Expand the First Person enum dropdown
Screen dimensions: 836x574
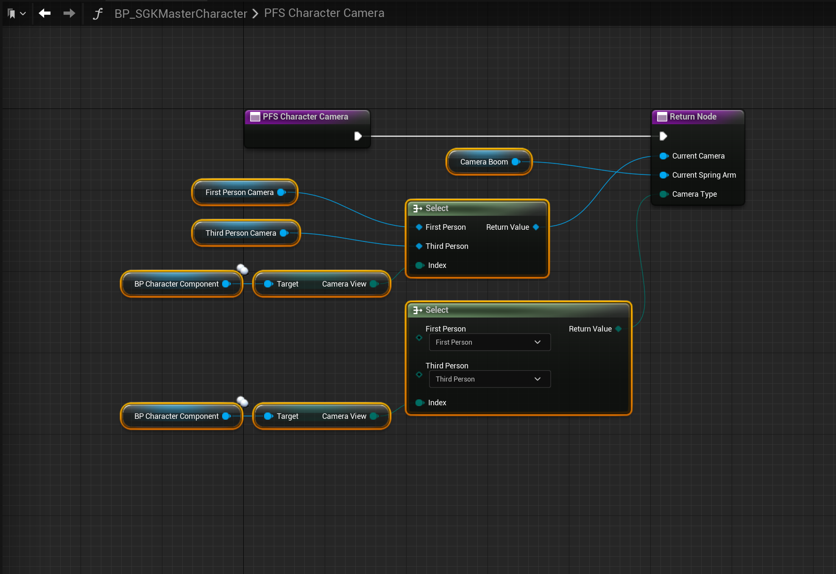490,342
